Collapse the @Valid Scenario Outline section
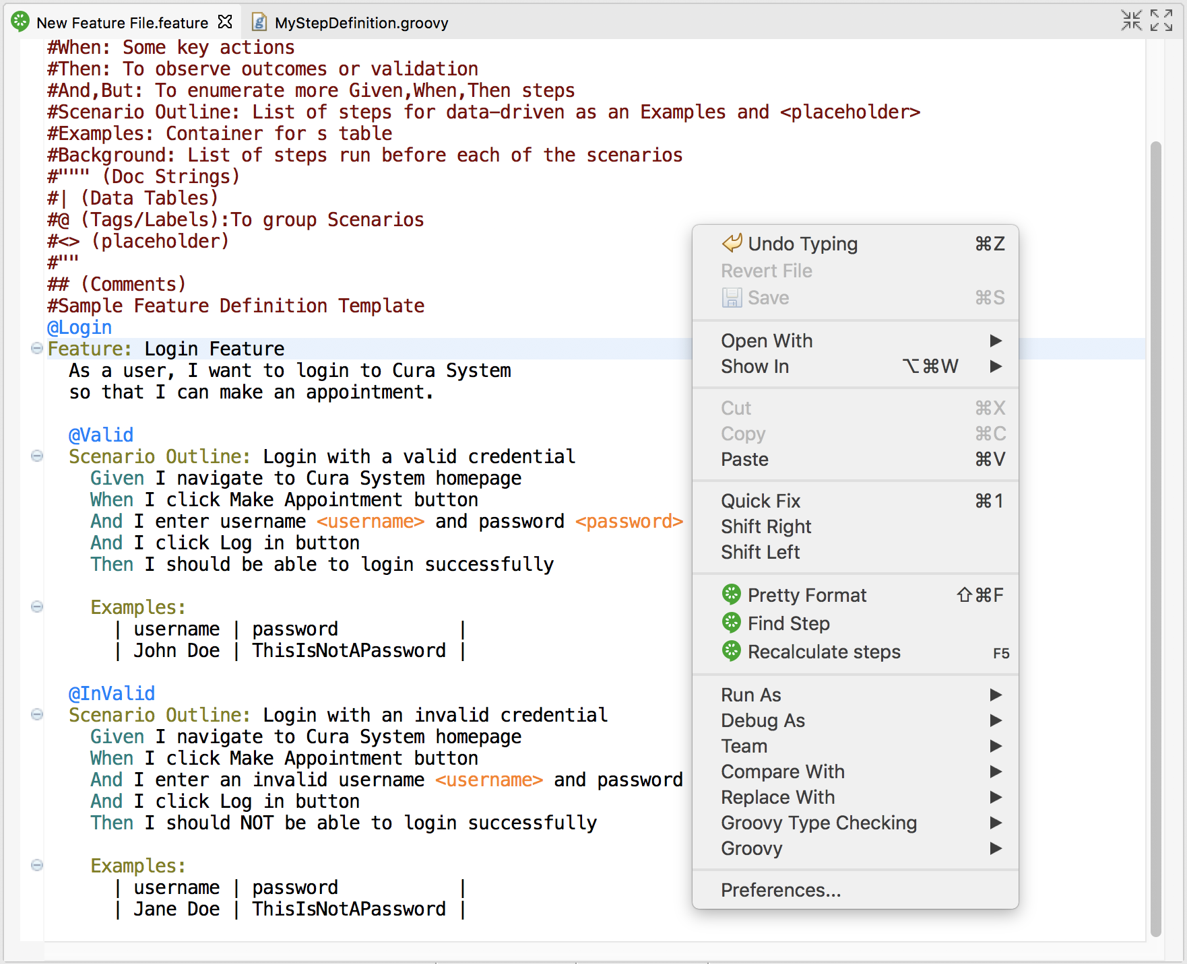The image size is (1187, 964). pyautogui.click(x=36, y=456)
